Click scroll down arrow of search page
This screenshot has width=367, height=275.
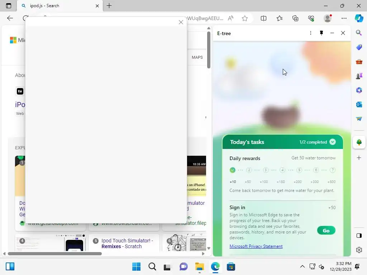point(209,249)
